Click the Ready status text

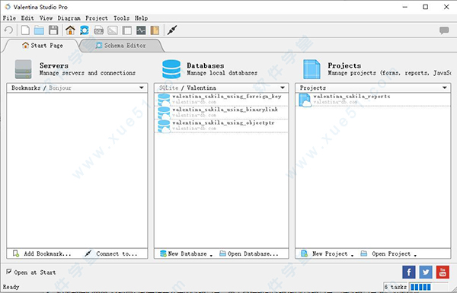[11, 287]
